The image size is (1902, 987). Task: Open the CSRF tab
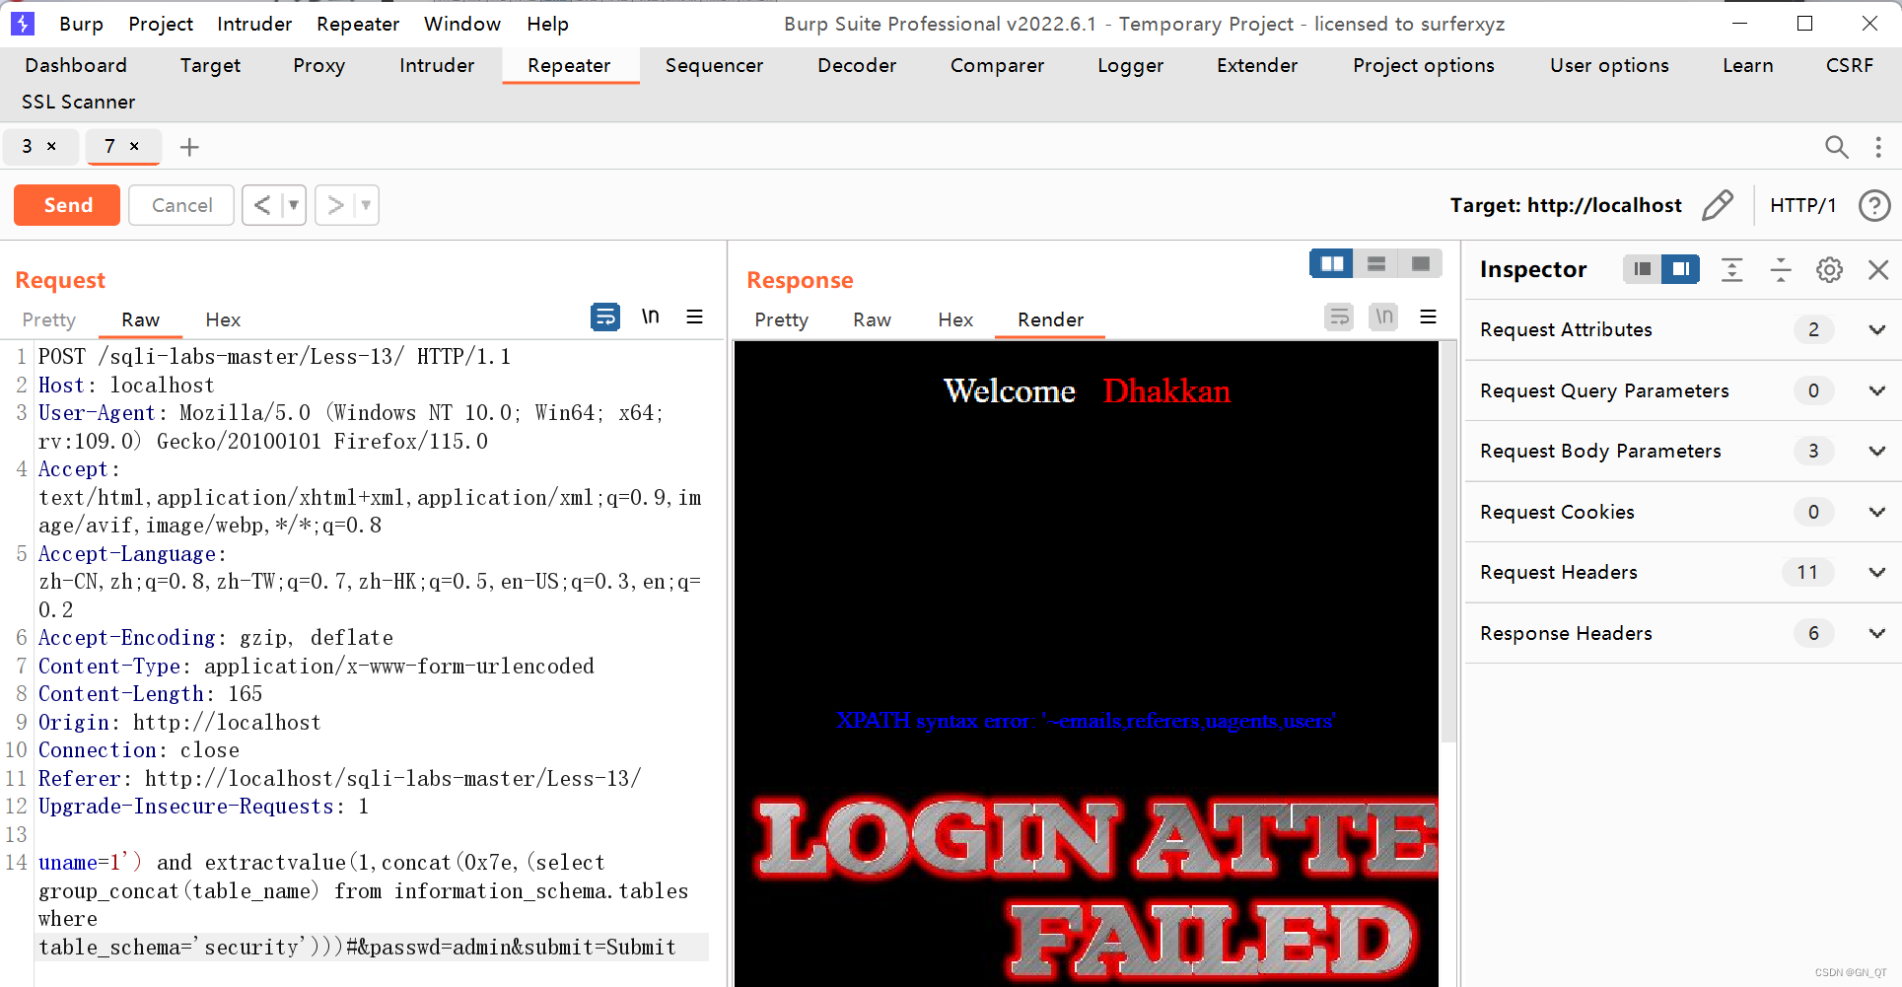(1849, 65)
